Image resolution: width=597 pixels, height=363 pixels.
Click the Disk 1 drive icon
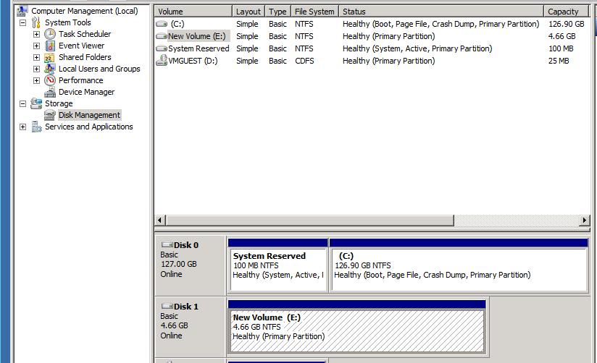pos(167,307)
